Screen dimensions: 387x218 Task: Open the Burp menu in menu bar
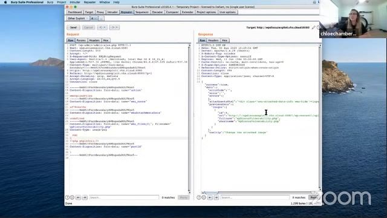click(x=50, y=2)
